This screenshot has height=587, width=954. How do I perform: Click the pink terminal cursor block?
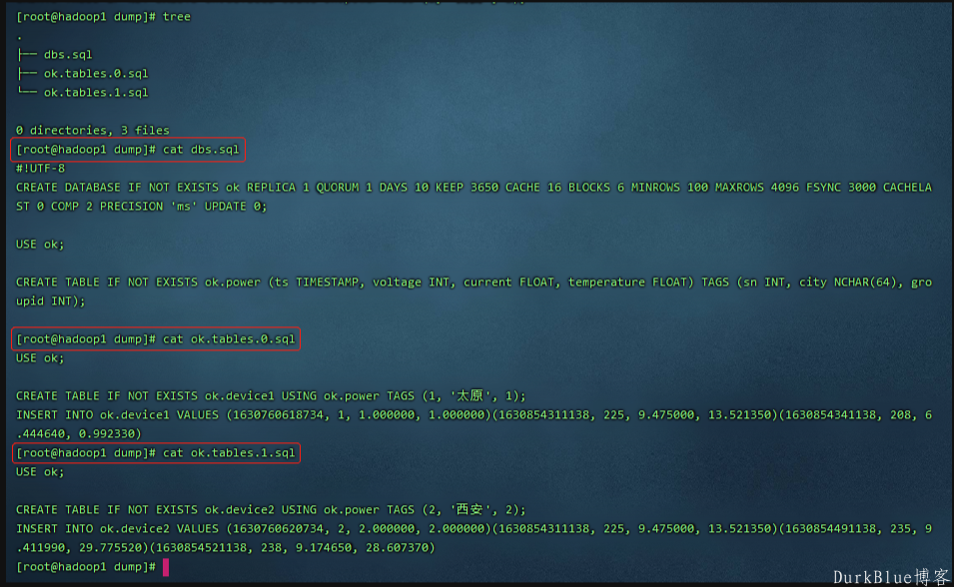(x=166, y=567)
